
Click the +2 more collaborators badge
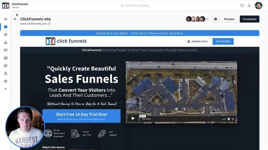coord(207,19)
